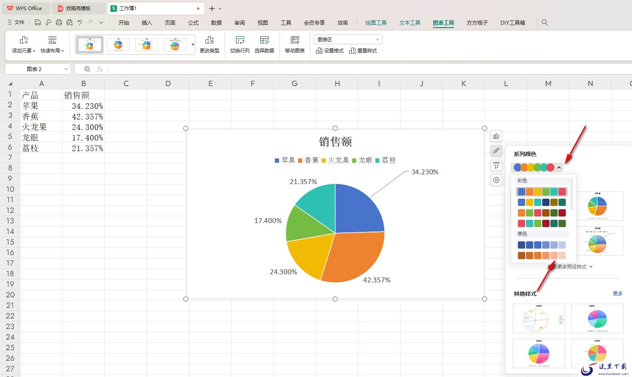Click the Undo arrow icon
Viewport: 632px width, 377px height.
[x=80, y=23]
